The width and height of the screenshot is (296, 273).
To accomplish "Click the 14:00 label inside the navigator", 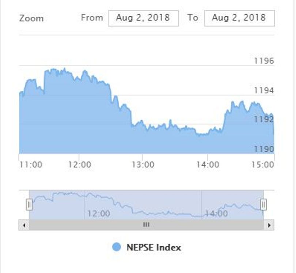I will (x=216, y=213).
